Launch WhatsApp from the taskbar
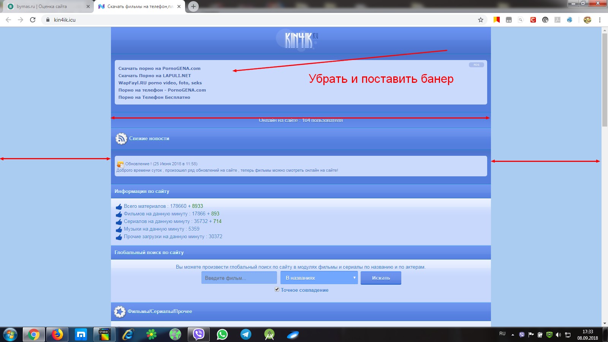Screen dimensions: 608x342 [x=222, y=334]
